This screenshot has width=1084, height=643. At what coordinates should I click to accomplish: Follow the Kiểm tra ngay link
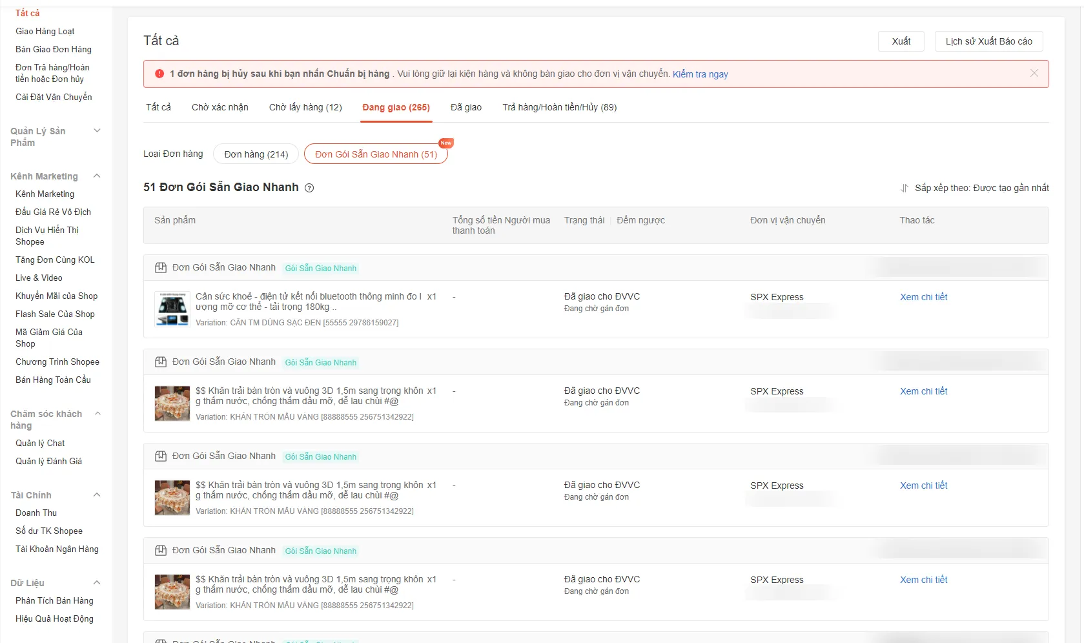tap(701, 74)
